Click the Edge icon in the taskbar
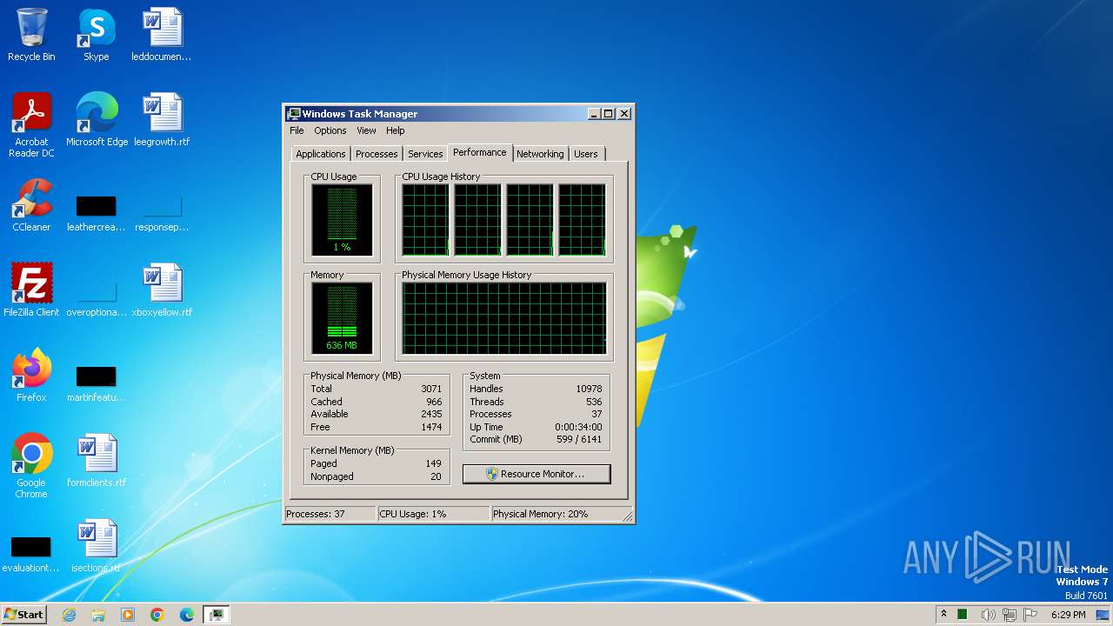Screen dimensions: 1113x626 (187, 615)
